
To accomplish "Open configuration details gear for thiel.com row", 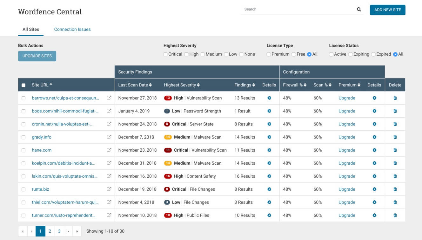I will pyautogui.click(x=374, y=202).
